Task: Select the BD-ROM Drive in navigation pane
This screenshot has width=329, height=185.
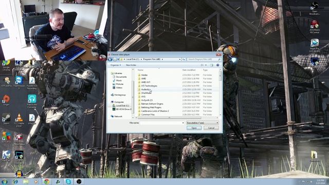Action: click(123, 109)
